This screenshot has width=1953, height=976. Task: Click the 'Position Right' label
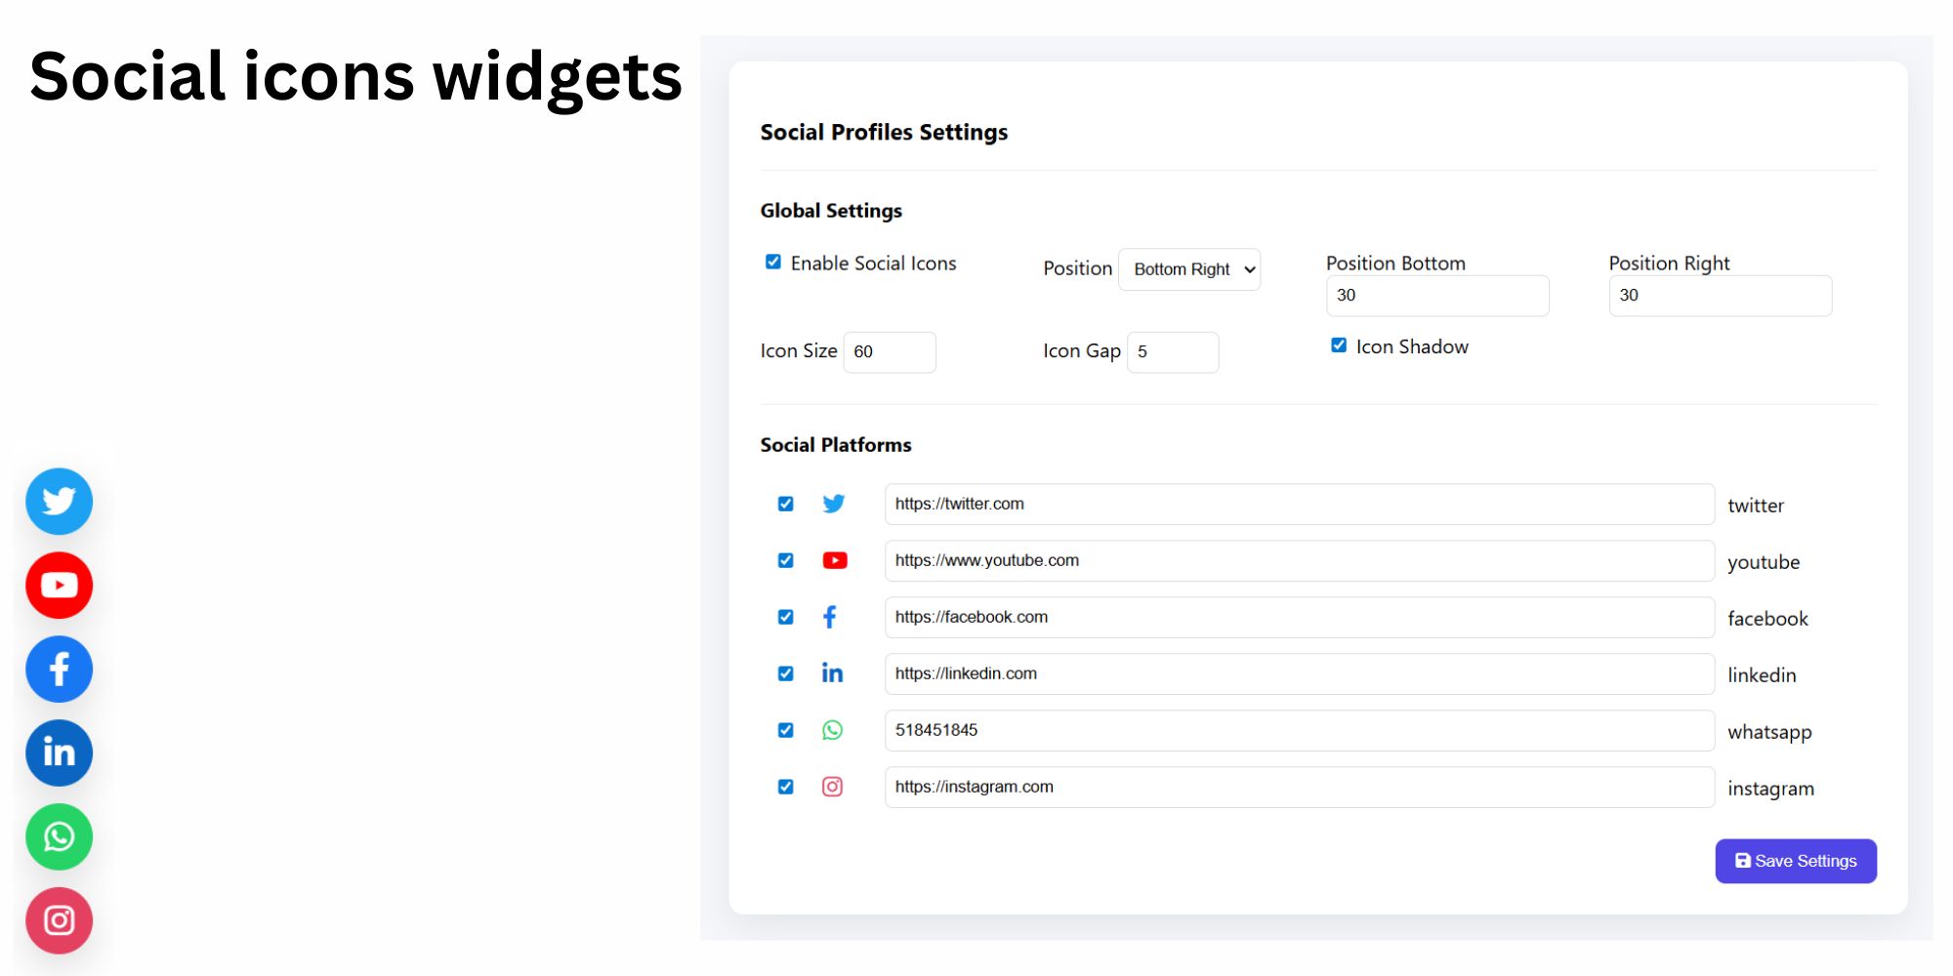[1669, 264]
